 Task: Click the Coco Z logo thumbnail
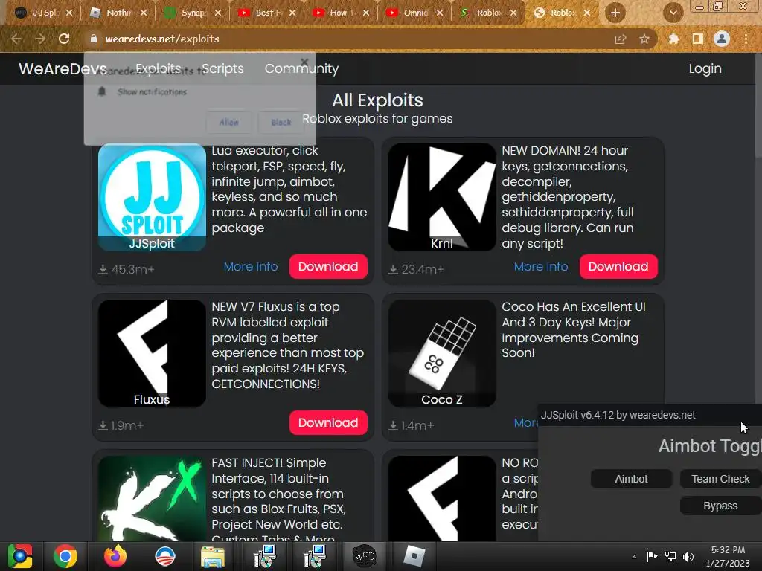pos(442,353)
